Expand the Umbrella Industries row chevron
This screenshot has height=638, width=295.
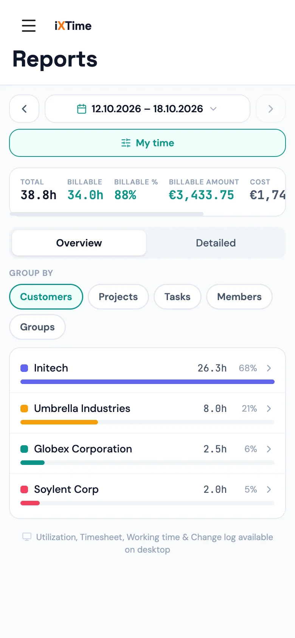pyautogui.click(x=269, y=409)
